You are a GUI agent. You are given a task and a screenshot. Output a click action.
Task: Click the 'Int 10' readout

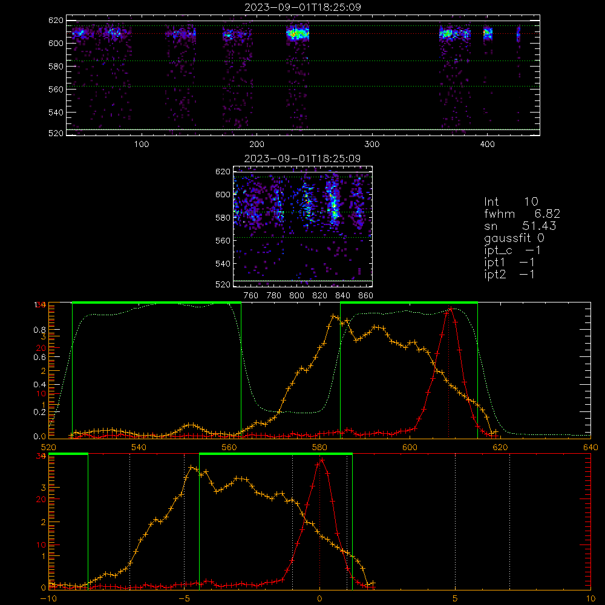(511, 201)
